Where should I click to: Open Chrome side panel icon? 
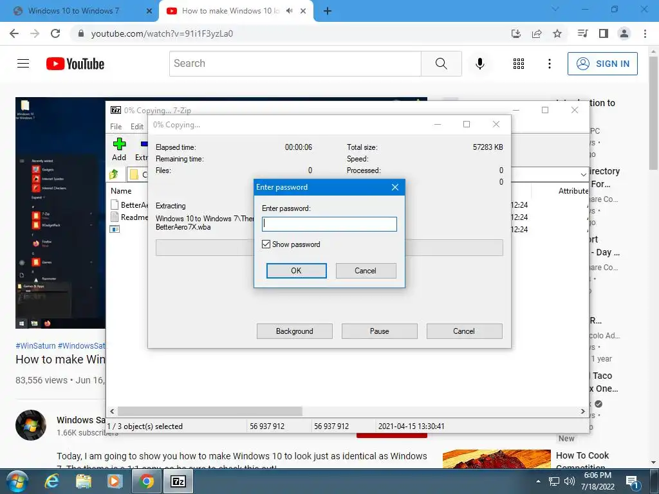tap(604, 33)
